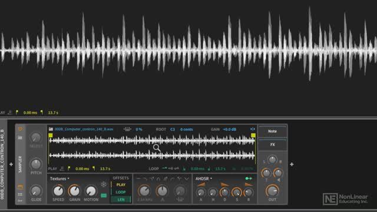
Task: Click the orange panel icon in Sampler sidebar
Action: [x=20, y=187]
